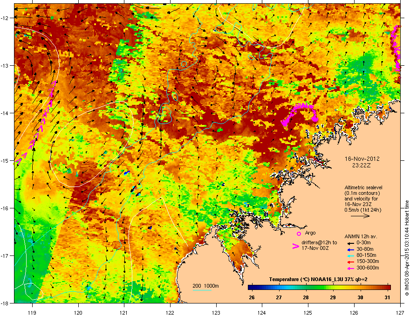Click the '0.5m/s (1kt 24h)' text

pyautogui.click(x=362, y=210)
